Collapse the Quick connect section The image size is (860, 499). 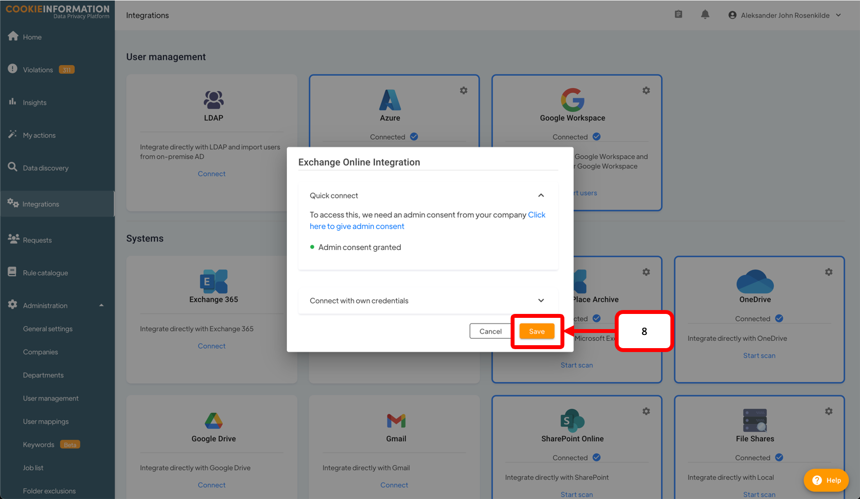541,195
